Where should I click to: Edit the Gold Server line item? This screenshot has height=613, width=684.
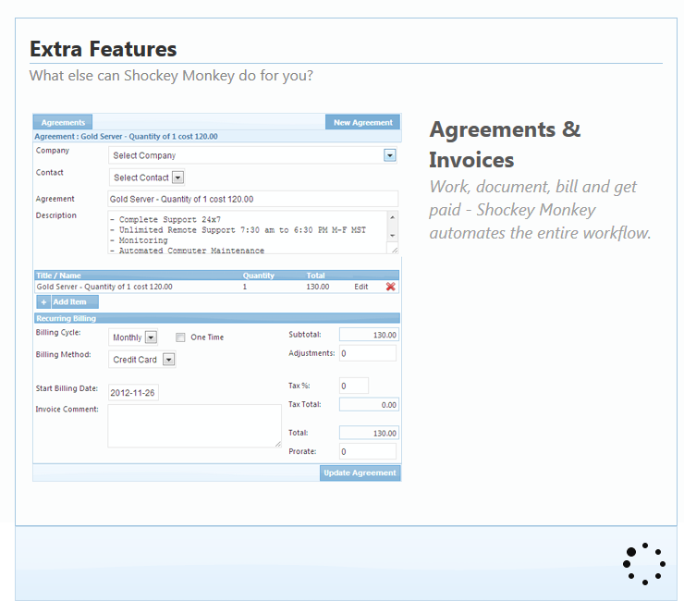point(360,287)
